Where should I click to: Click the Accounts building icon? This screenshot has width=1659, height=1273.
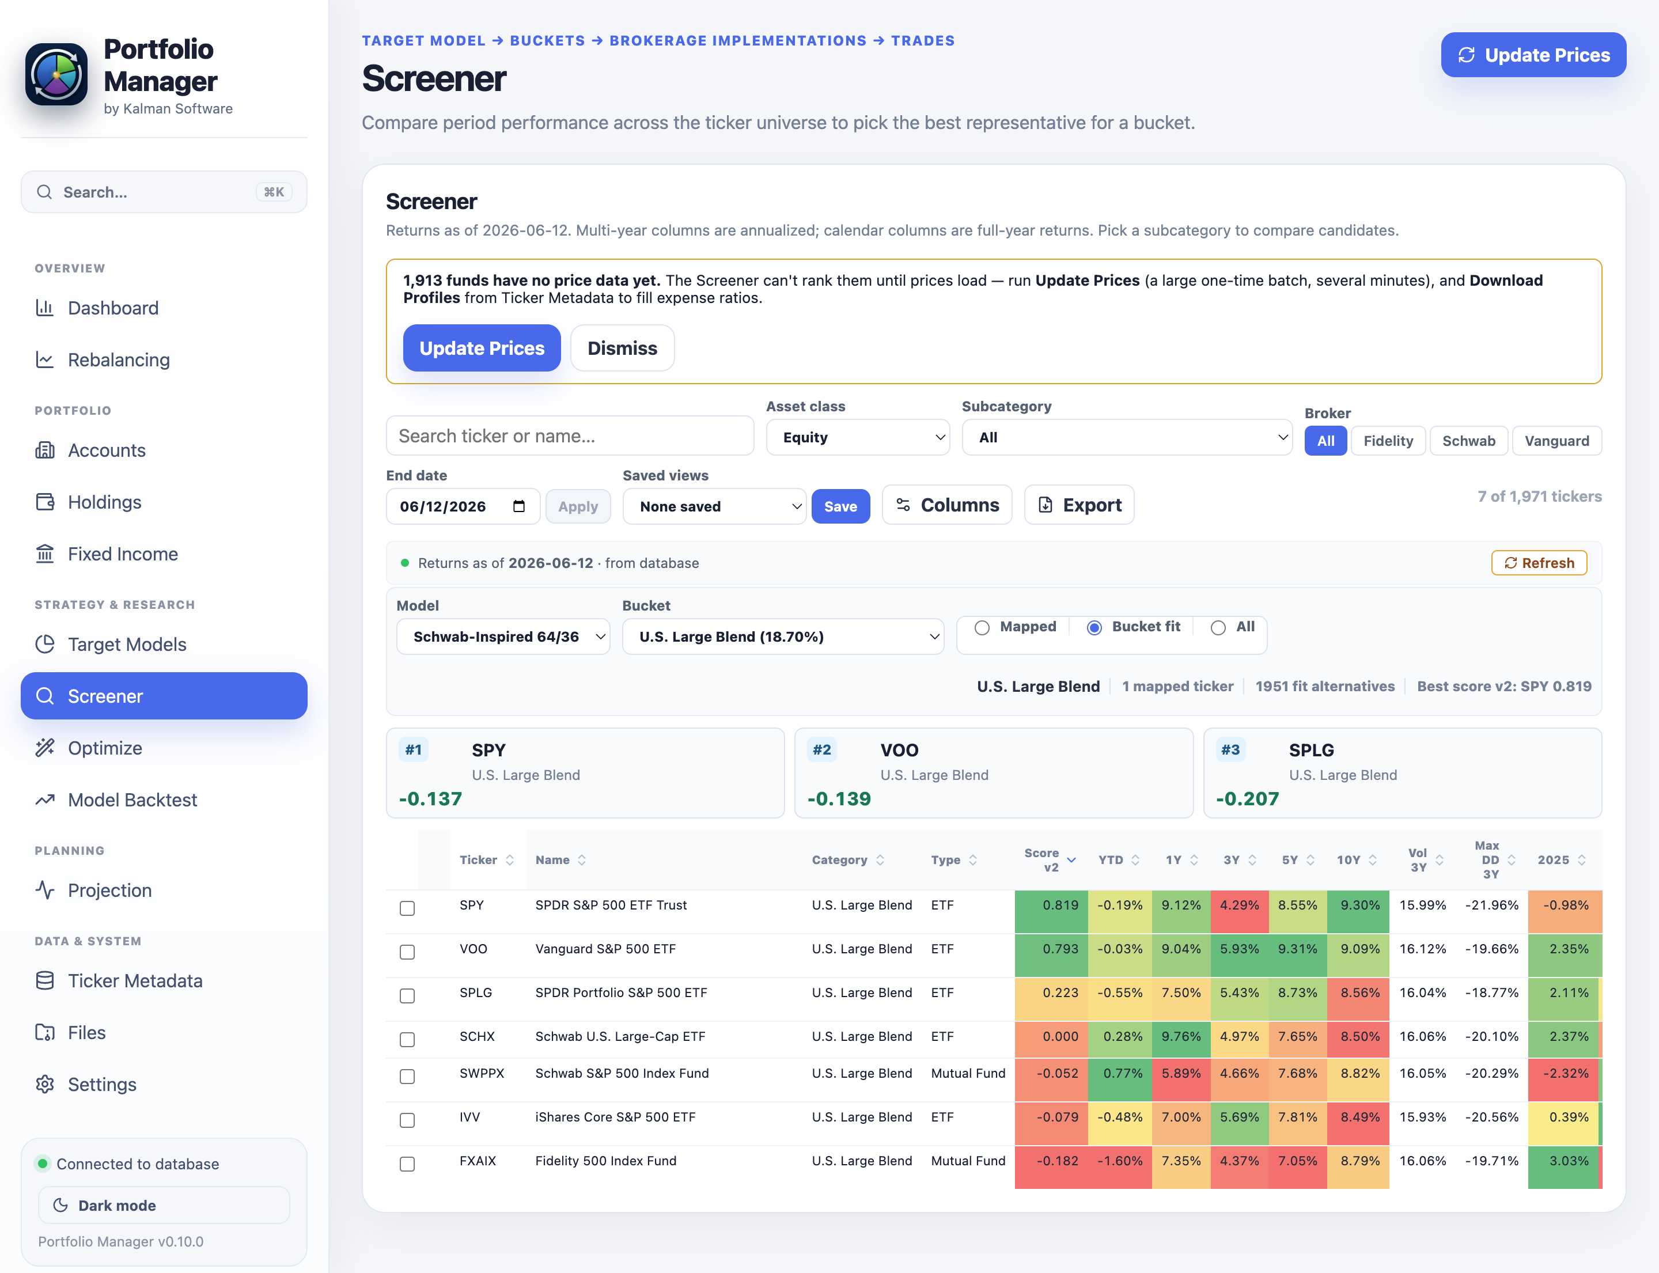(x=45, y=450)
